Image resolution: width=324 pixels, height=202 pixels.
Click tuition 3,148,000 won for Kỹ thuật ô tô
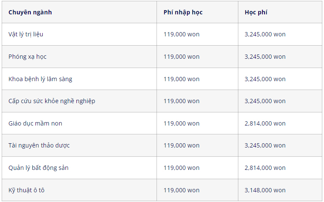[x=265, y=190]
